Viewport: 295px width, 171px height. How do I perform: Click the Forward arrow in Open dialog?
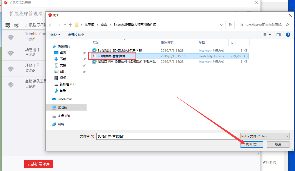coord(58,25)
